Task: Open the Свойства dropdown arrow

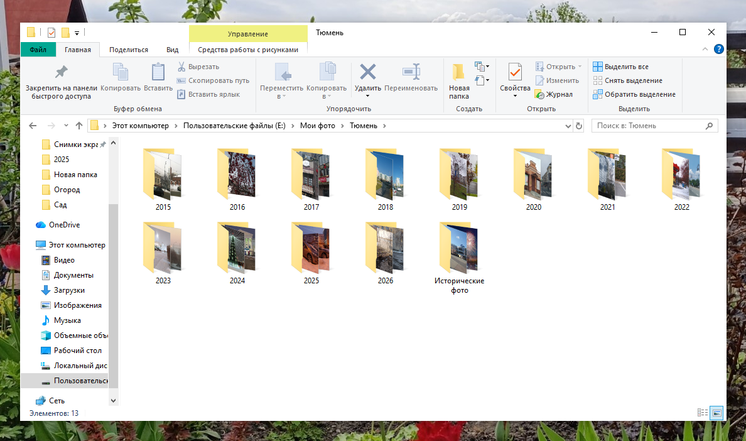Action: (515, 96)
